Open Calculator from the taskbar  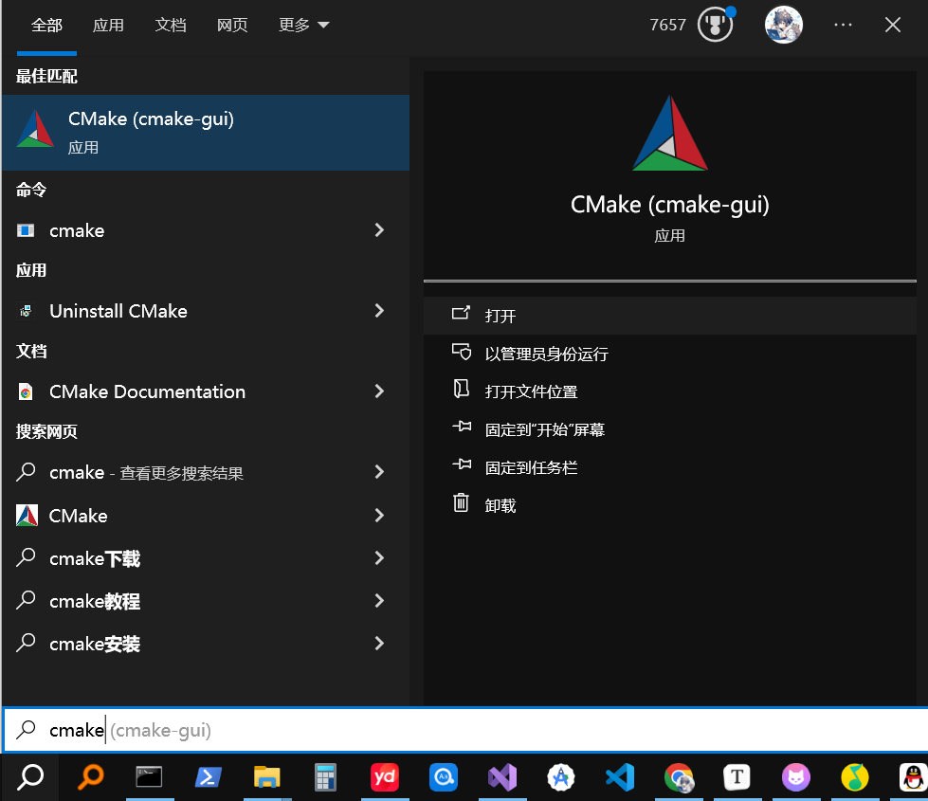tap(325, 777)
